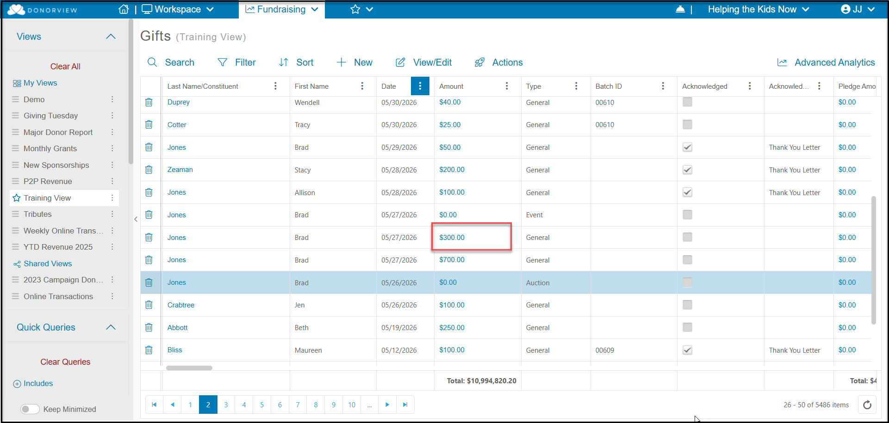Open Helping the Kids Now organization dropdown
This screenshot has height=423, width=889.
(x=758, y=9)
